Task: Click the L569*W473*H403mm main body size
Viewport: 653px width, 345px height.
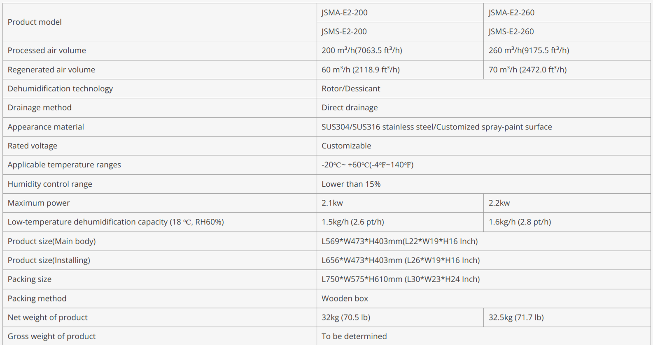Action: click(399, 241)
